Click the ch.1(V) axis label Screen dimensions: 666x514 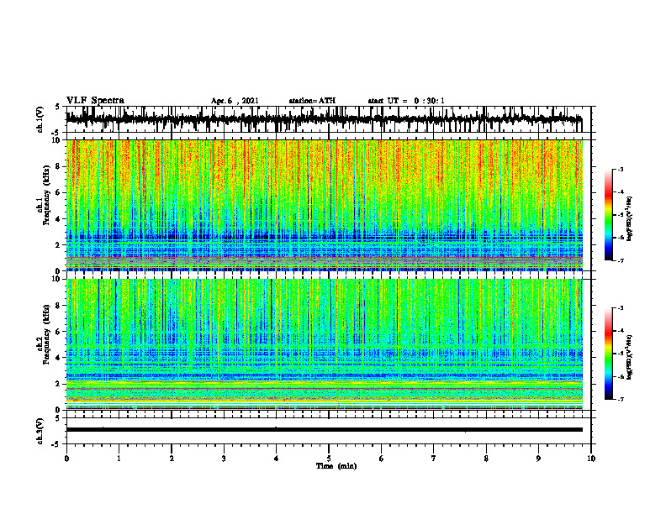40,119
